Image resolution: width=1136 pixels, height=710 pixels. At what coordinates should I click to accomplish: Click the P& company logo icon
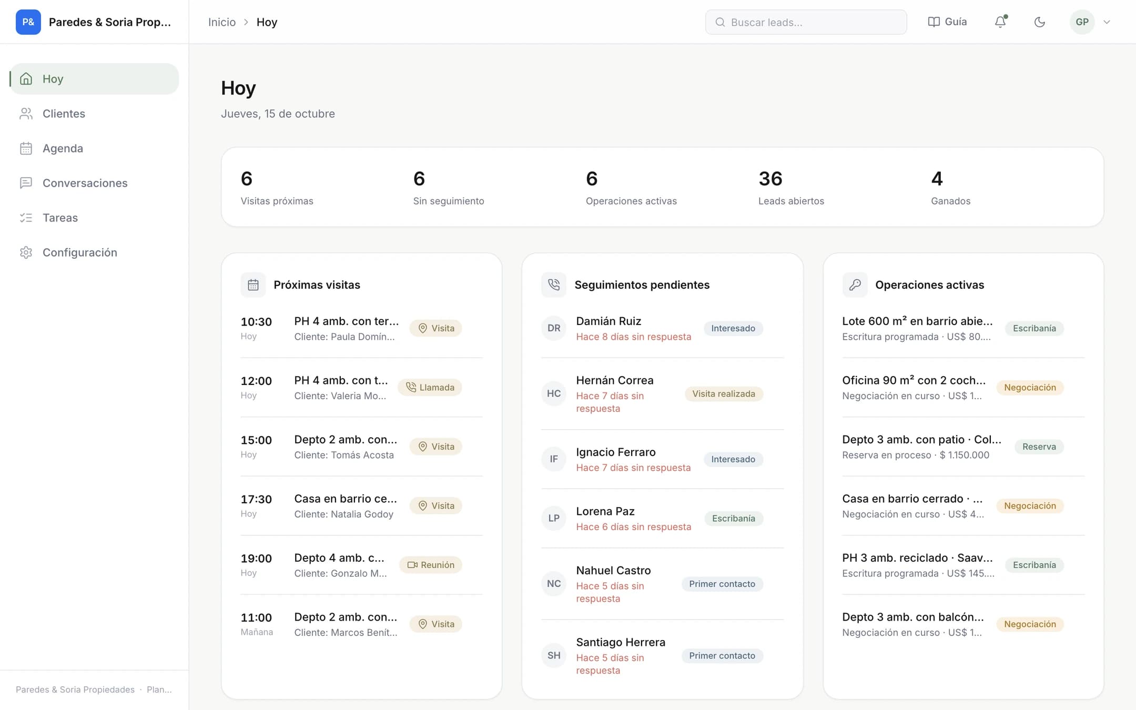(28, 22)
